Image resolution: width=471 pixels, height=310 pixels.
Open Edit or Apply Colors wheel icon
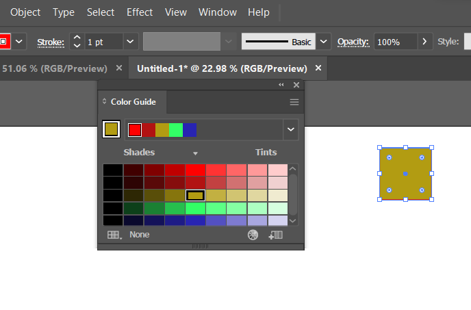[253, 235]
